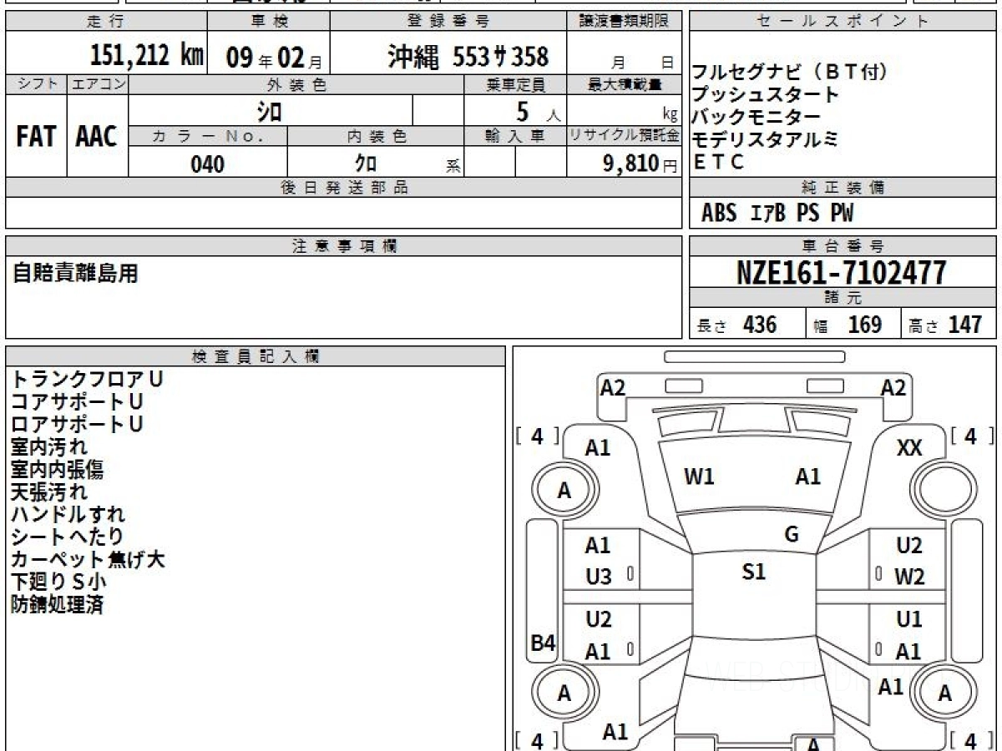The width and height of the screenshot is (1002, 751).
Task: Click the 後日発送部品 header
Action: click(344, 188)
